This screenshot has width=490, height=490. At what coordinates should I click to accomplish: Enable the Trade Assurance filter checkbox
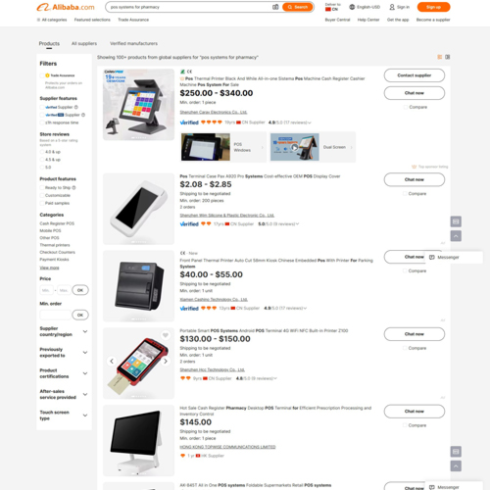[x=42, y=75]
